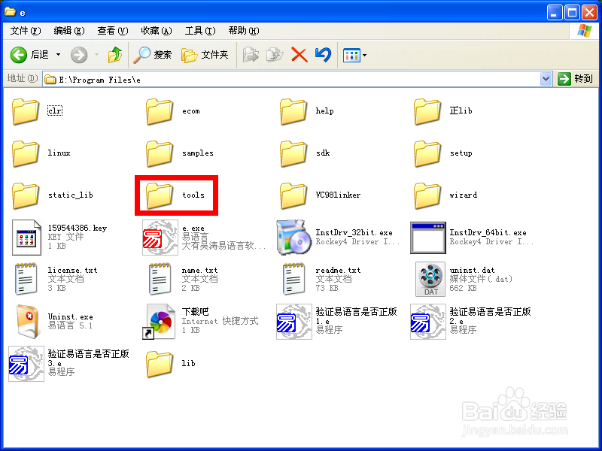Select the 验证易语言是否正版2.e file icon
Image resolution: width=602 pixels, height=451 pixels.
tap(428, 322)
